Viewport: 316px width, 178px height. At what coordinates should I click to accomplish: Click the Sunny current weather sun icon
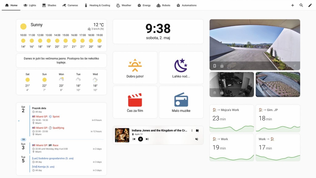[23, 26]
